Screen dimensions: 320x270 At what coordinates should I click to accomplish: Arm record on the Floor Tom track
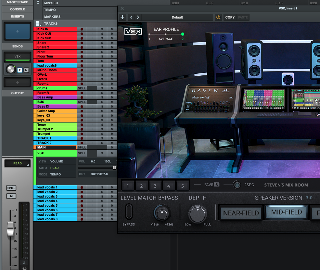82,57
